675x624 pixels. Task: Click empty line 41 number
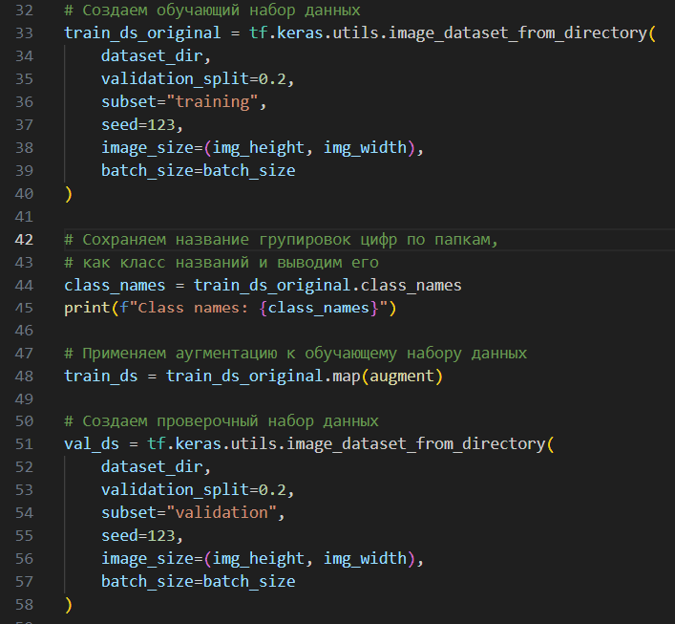pos(24,217)
